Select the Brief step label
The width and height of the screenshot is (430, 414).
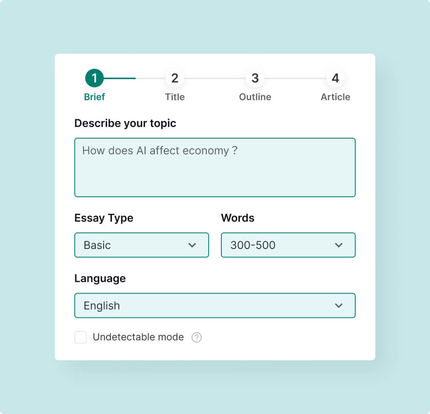pos(94,97)
